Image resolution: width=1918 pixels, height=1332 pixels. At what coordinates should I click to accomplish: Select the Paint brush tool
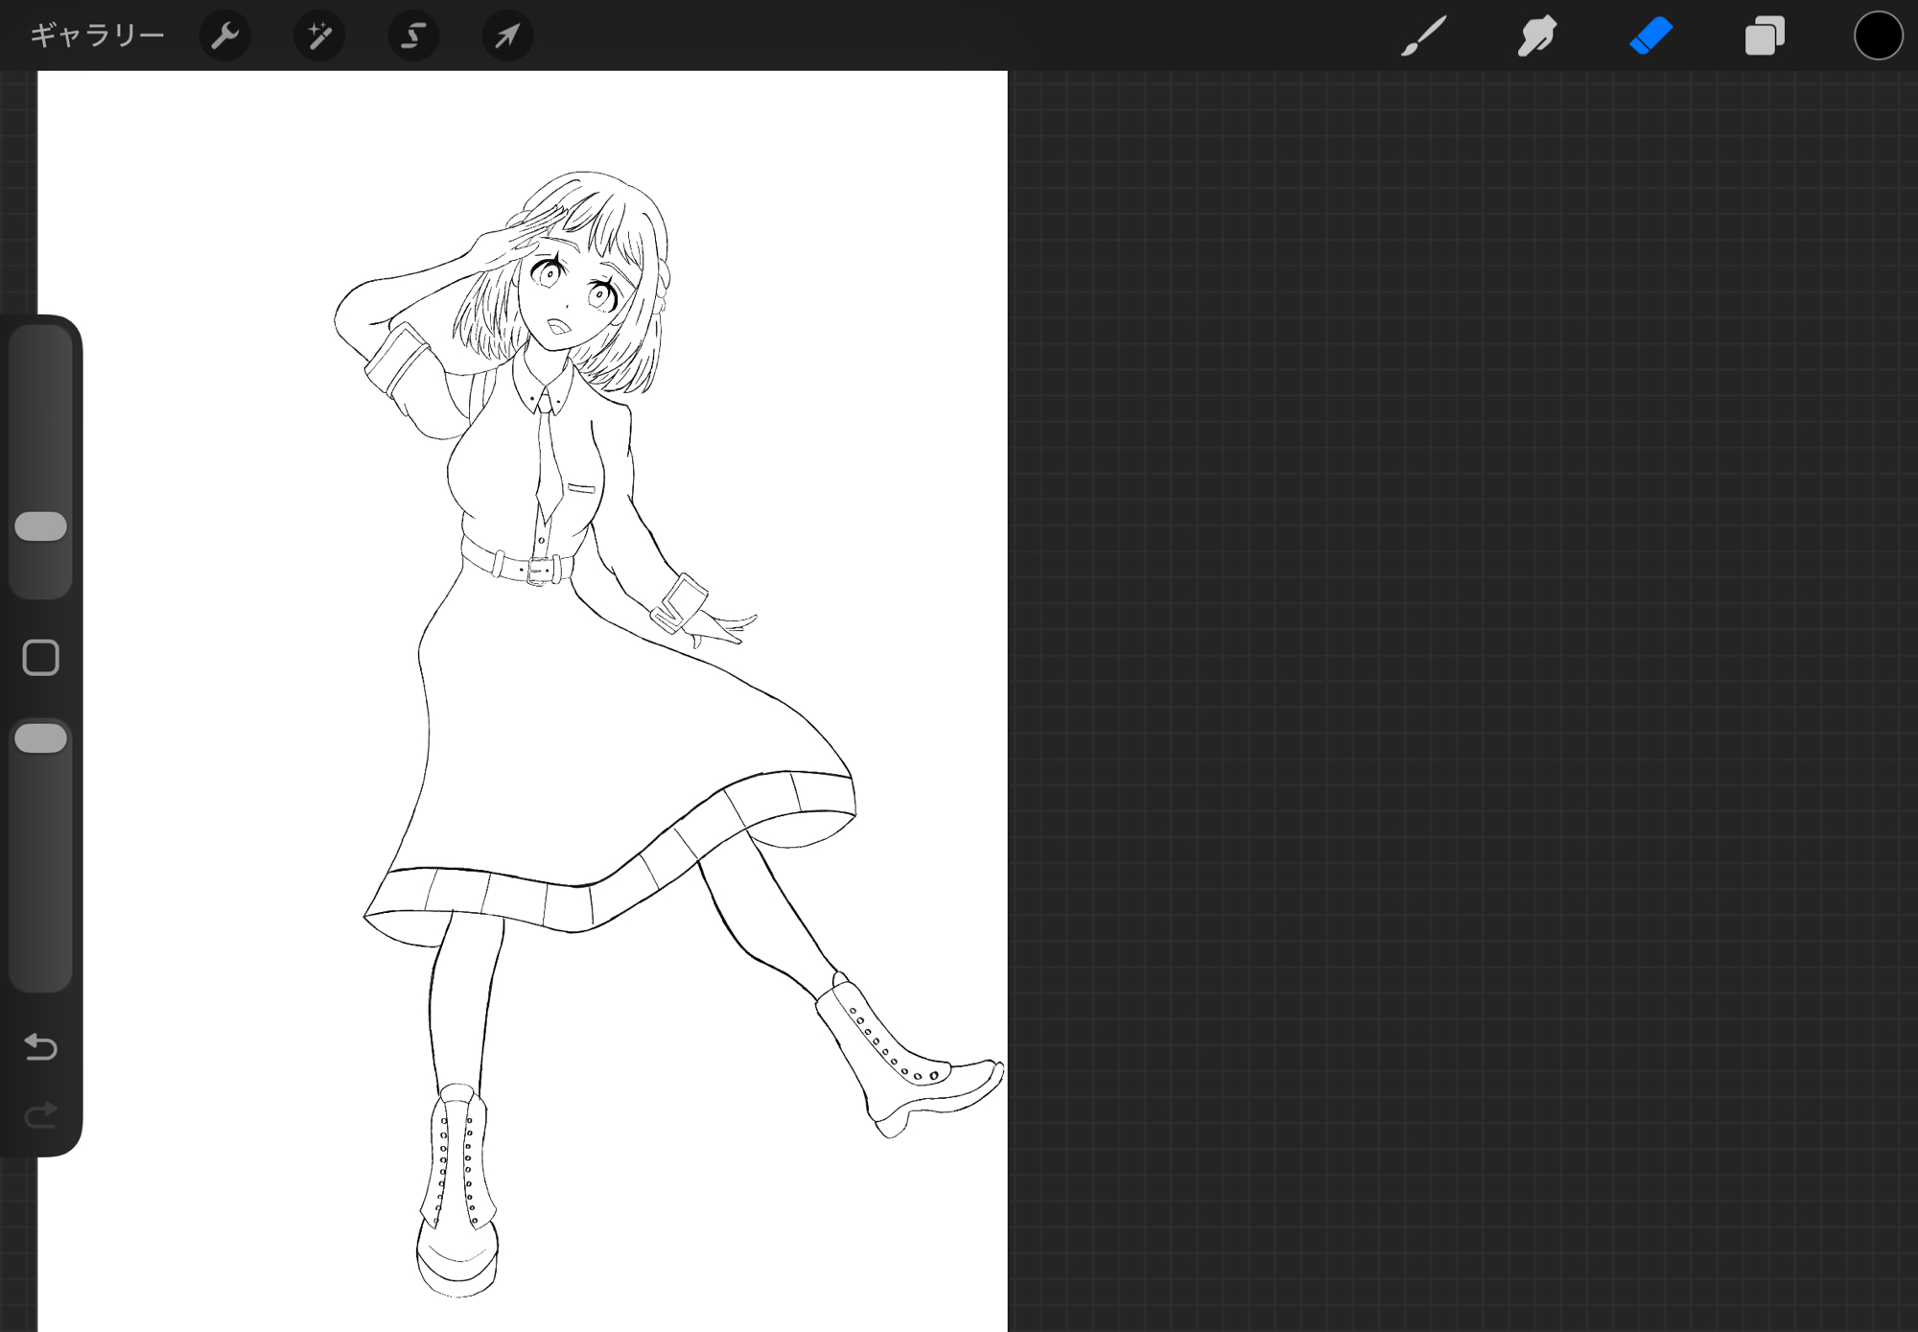[1423, 35]
